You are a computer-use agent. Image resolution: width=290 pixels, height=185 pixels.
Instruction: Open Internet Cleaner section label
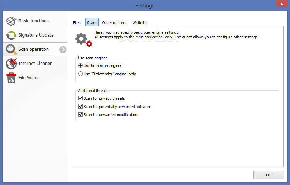pyautogui.click(x=35, y=64)
